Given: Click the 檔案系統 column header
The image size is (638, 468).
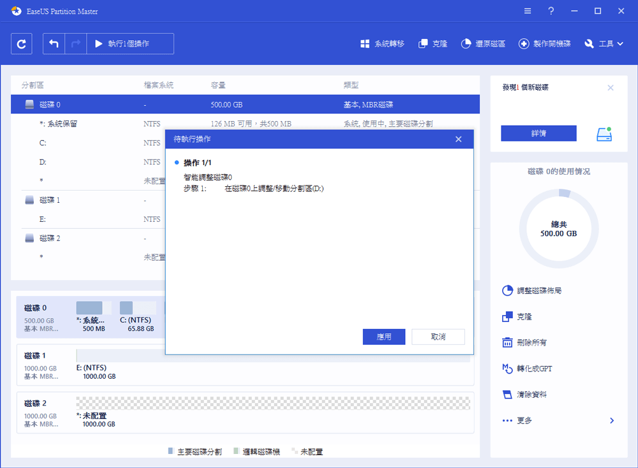Looking at the screenshot, I should click(159, 85).
